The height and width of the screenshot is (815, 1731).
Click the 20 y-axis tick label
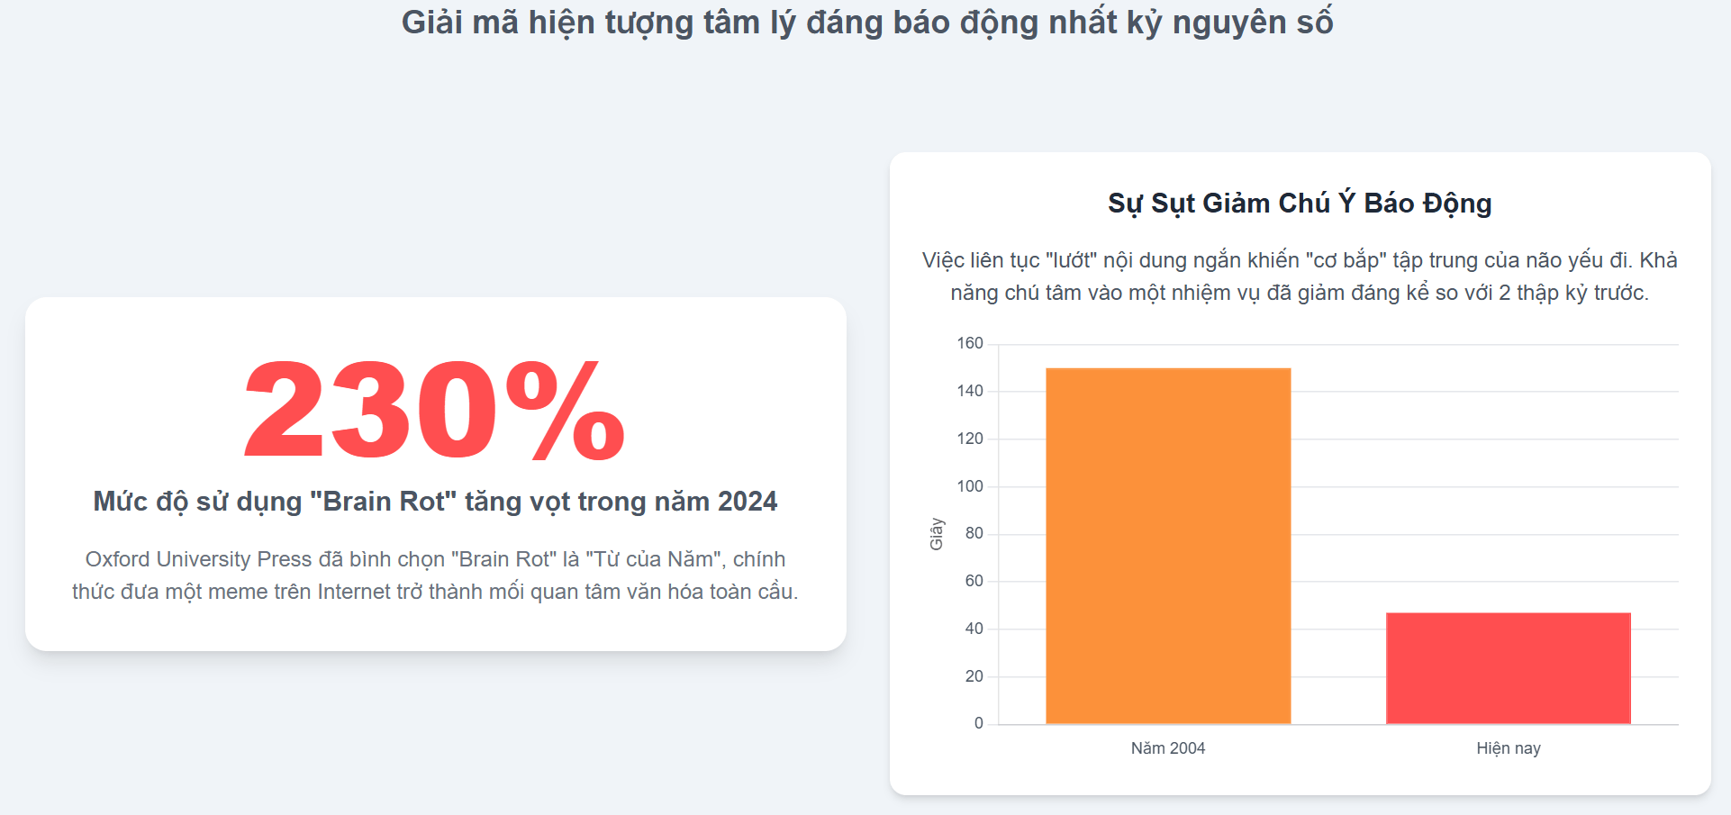coord(974,676)
